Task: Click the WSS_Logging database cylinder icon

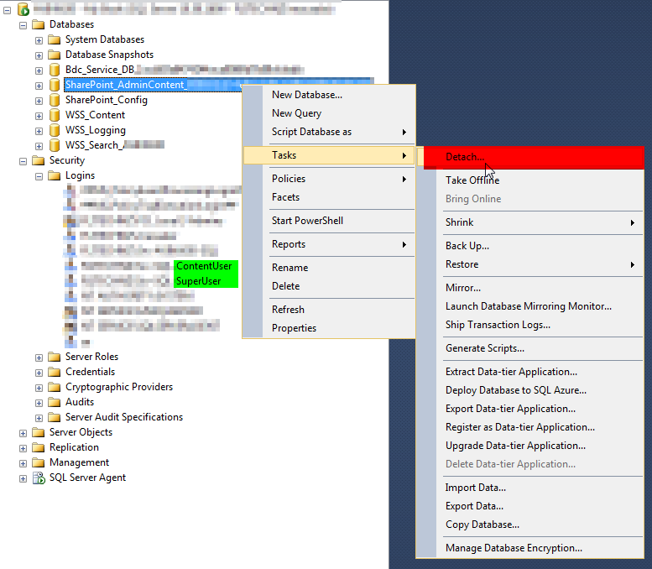Action: [54, 130]
